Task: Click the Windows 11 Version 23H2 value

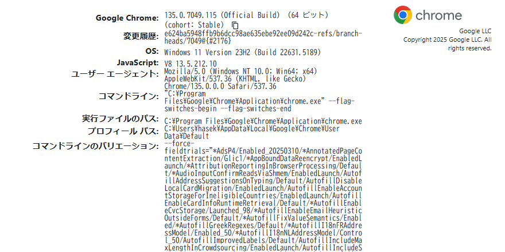Action: point(243,52)
